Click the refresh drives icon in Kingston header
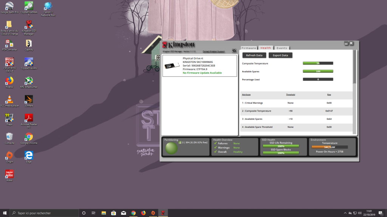The height and width of the screenshot is (217, 387). pos(234,51)
